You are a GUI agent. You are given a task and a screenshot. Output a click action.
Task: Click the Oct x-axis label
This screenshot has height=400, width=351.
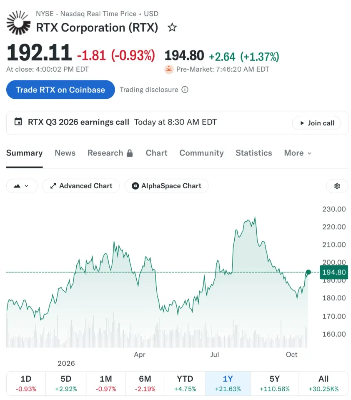(291, 355)
